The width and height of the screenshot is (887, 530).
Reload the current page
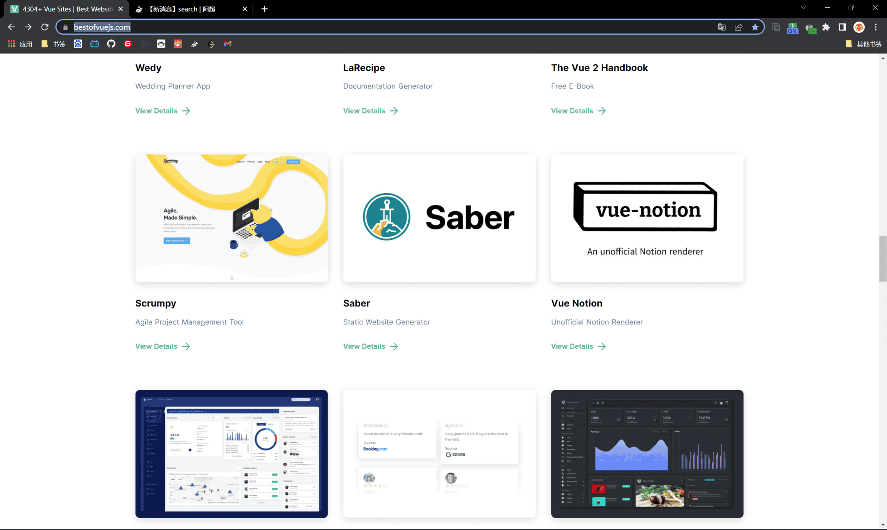pos(45,27)
